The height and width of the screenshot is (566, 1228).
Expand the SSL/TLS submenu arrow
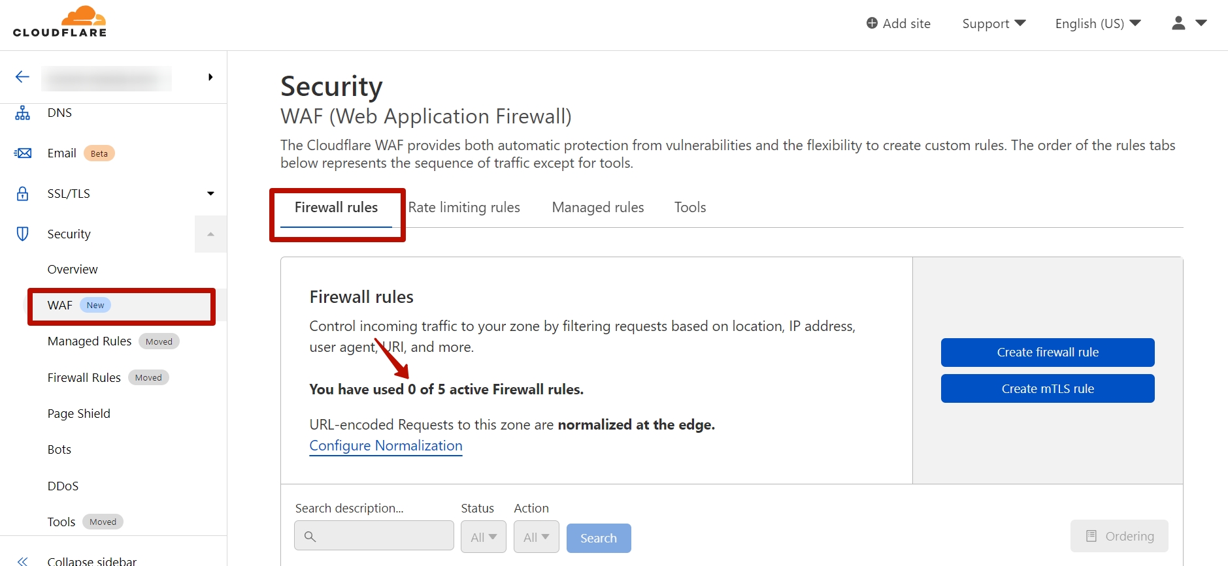coord(210,193)
